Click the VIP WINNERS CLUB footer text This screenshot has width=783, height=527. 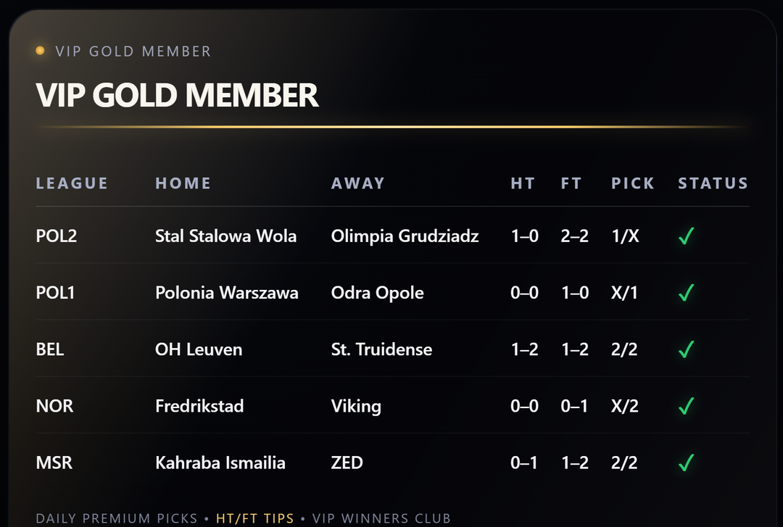[x=381, y=518]
